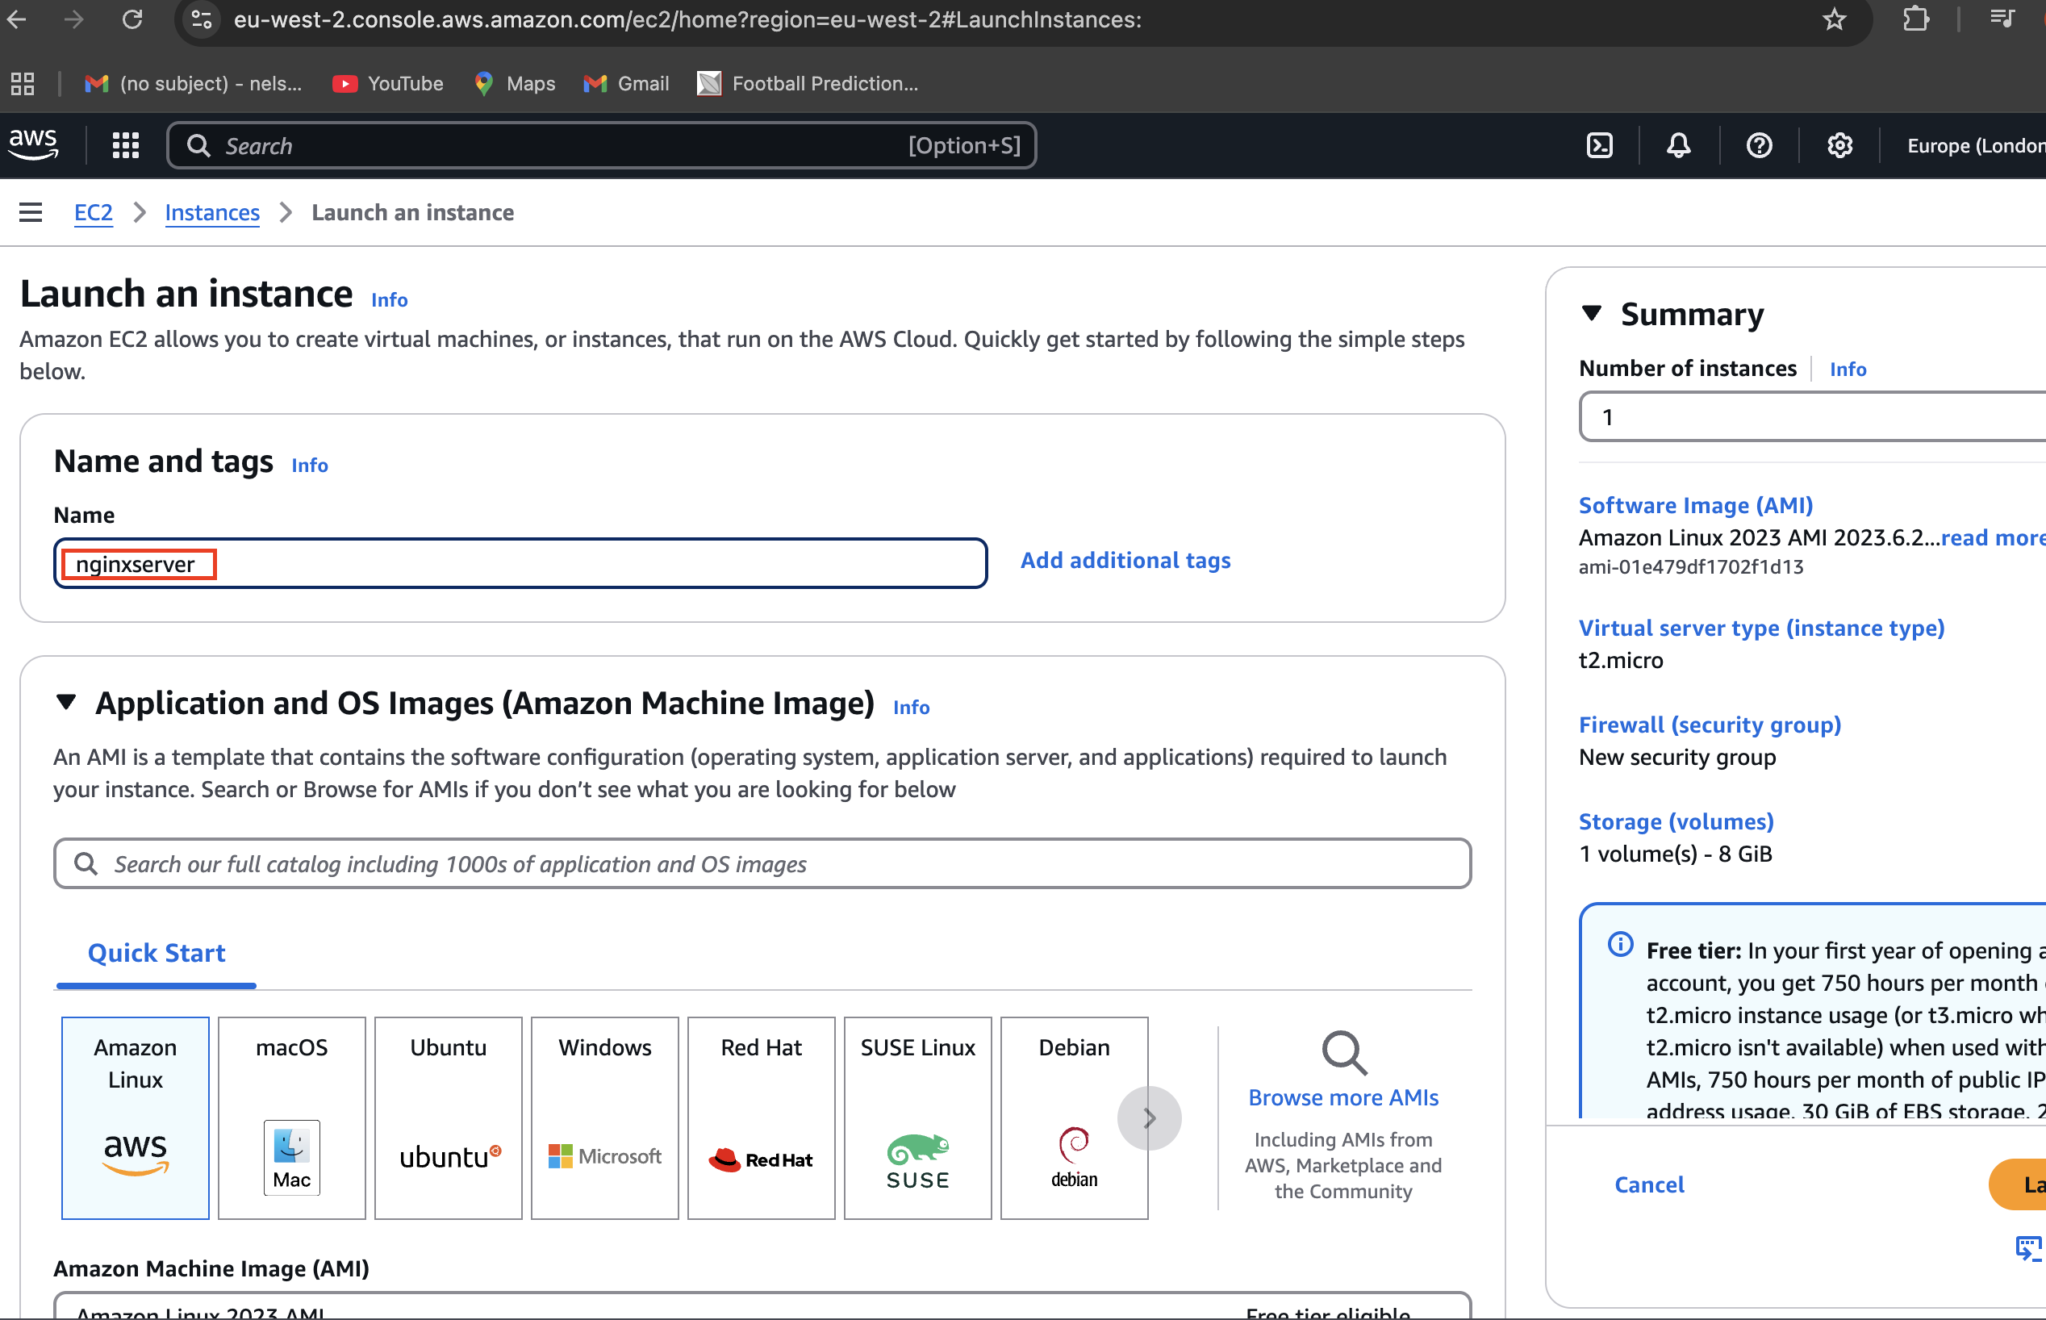Open the '(no subject)' Gmail bookmark
This screenshot has height=1320, width=2046.
tap(193, 83)
